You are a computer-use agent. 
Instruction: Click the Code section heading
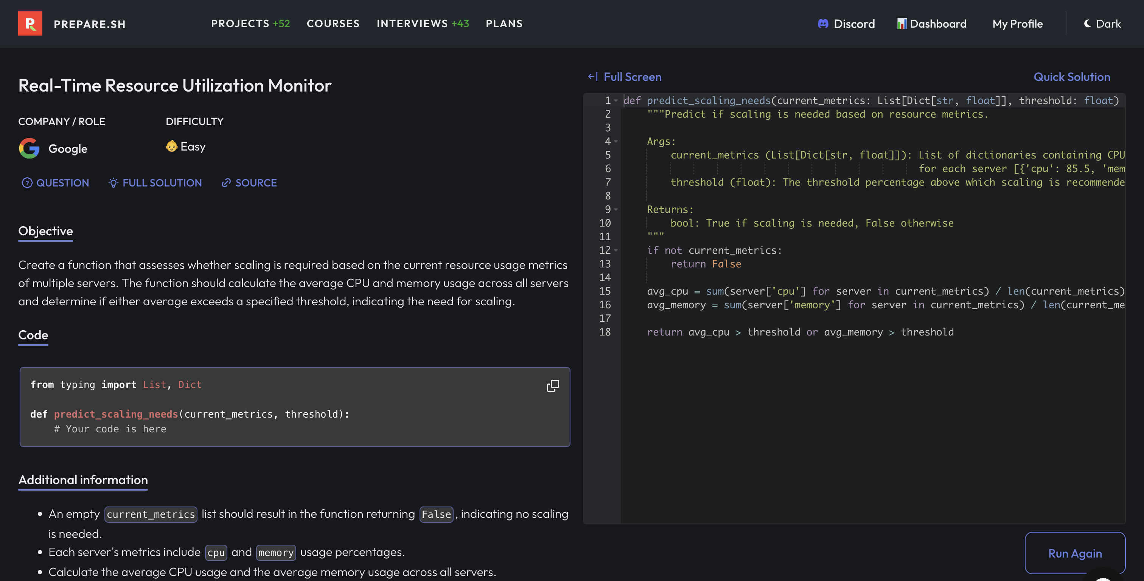coord(33,335)
